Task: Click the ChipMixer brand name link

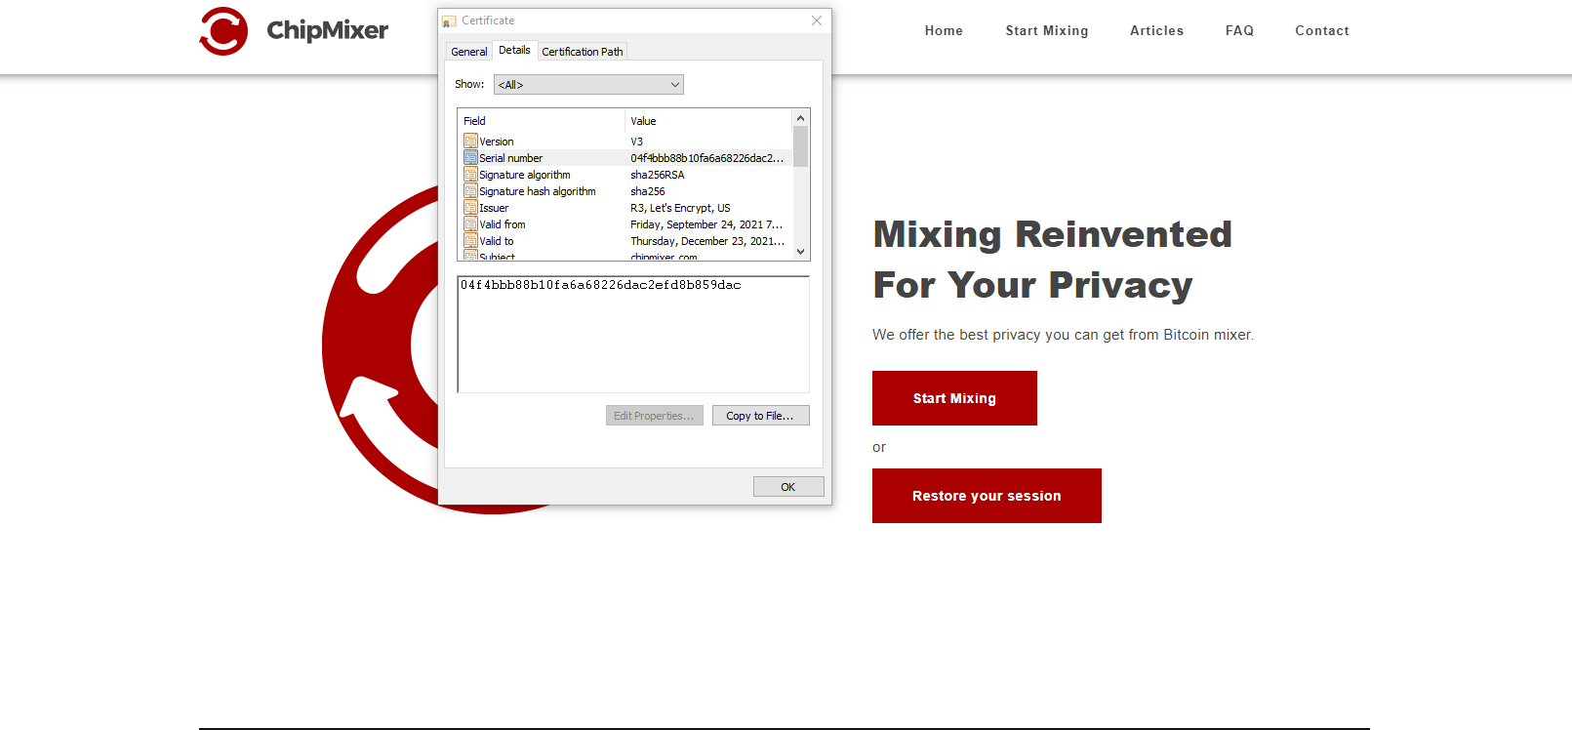Action: coord(328,31)
